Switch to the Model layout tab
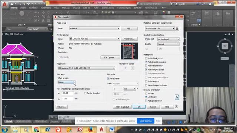This screenshot has height=133, width=237. click(9, 121)
